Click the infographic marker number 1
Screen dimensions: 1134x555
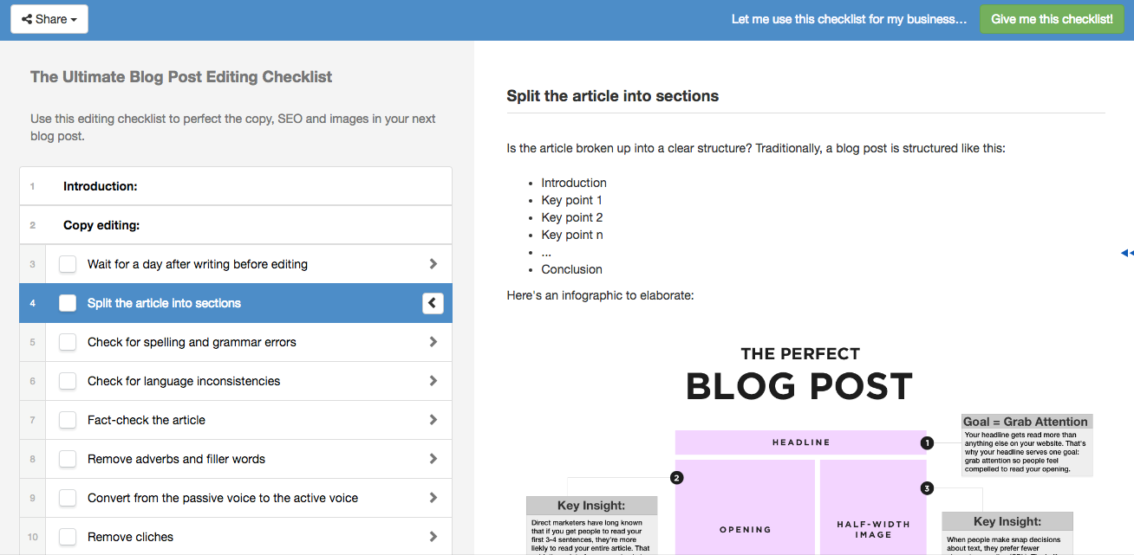point(927,442)
